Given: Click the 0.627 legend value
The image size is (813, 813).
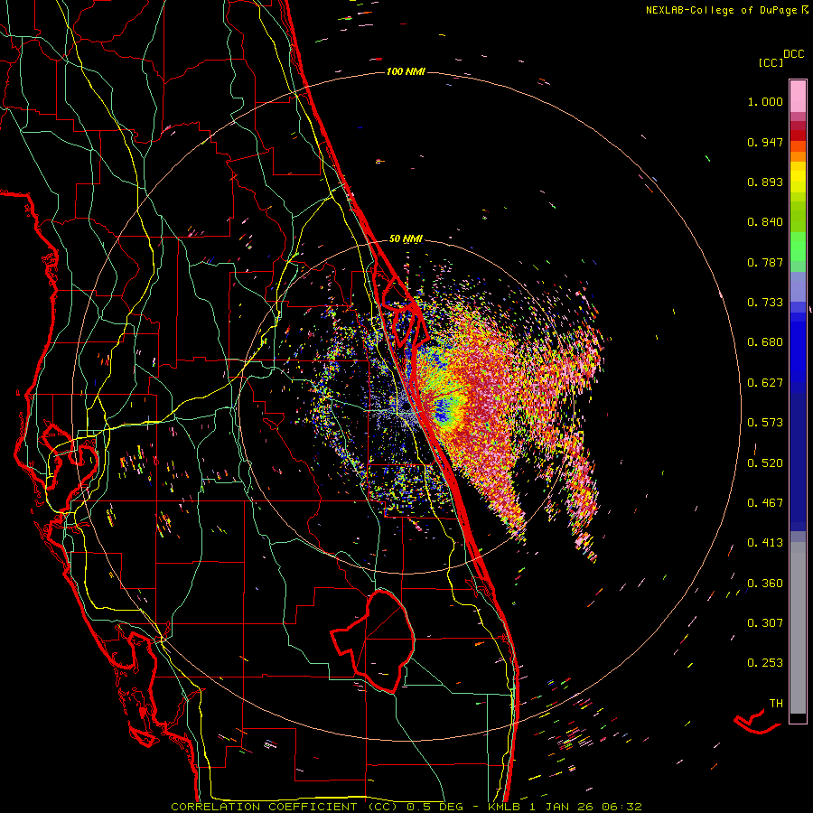Looking at the screenshot, I should click(765, 383).
